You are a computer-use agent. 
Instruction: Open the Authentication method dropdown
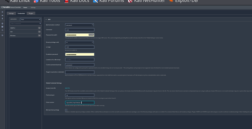pyautogui.click(x=79, y=25)
